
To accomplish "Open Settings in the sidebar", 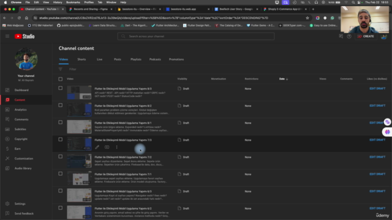I will 20,204.
